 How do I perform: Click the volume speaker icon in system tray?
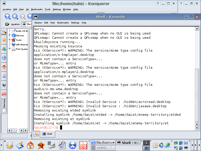tap(161, 145)
